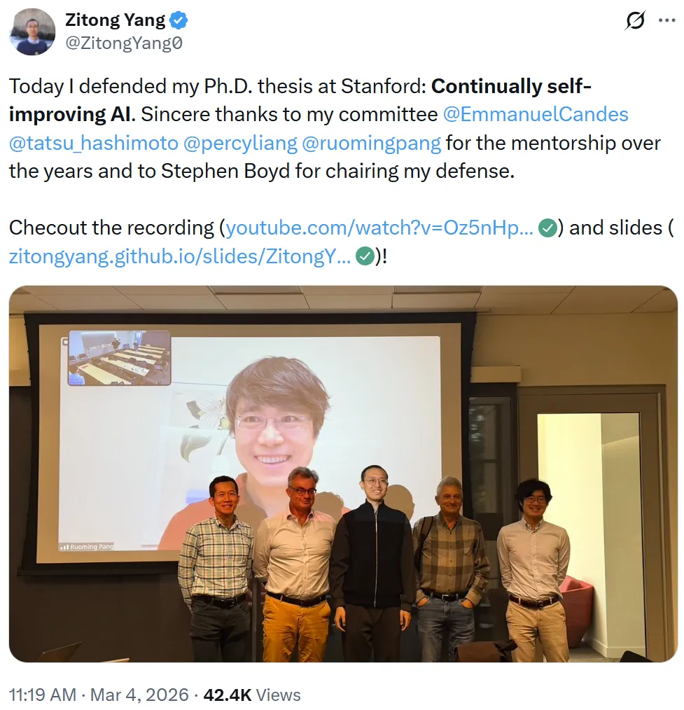684x710 pixels.
Task: Go to the @ruomingpang mention
Action: click(371, 143)
